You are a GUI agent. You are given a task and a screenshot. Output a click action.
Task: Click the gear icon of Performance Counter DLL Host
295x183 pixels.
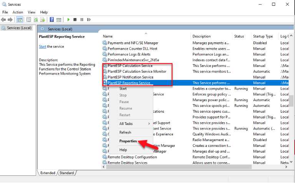104,48
